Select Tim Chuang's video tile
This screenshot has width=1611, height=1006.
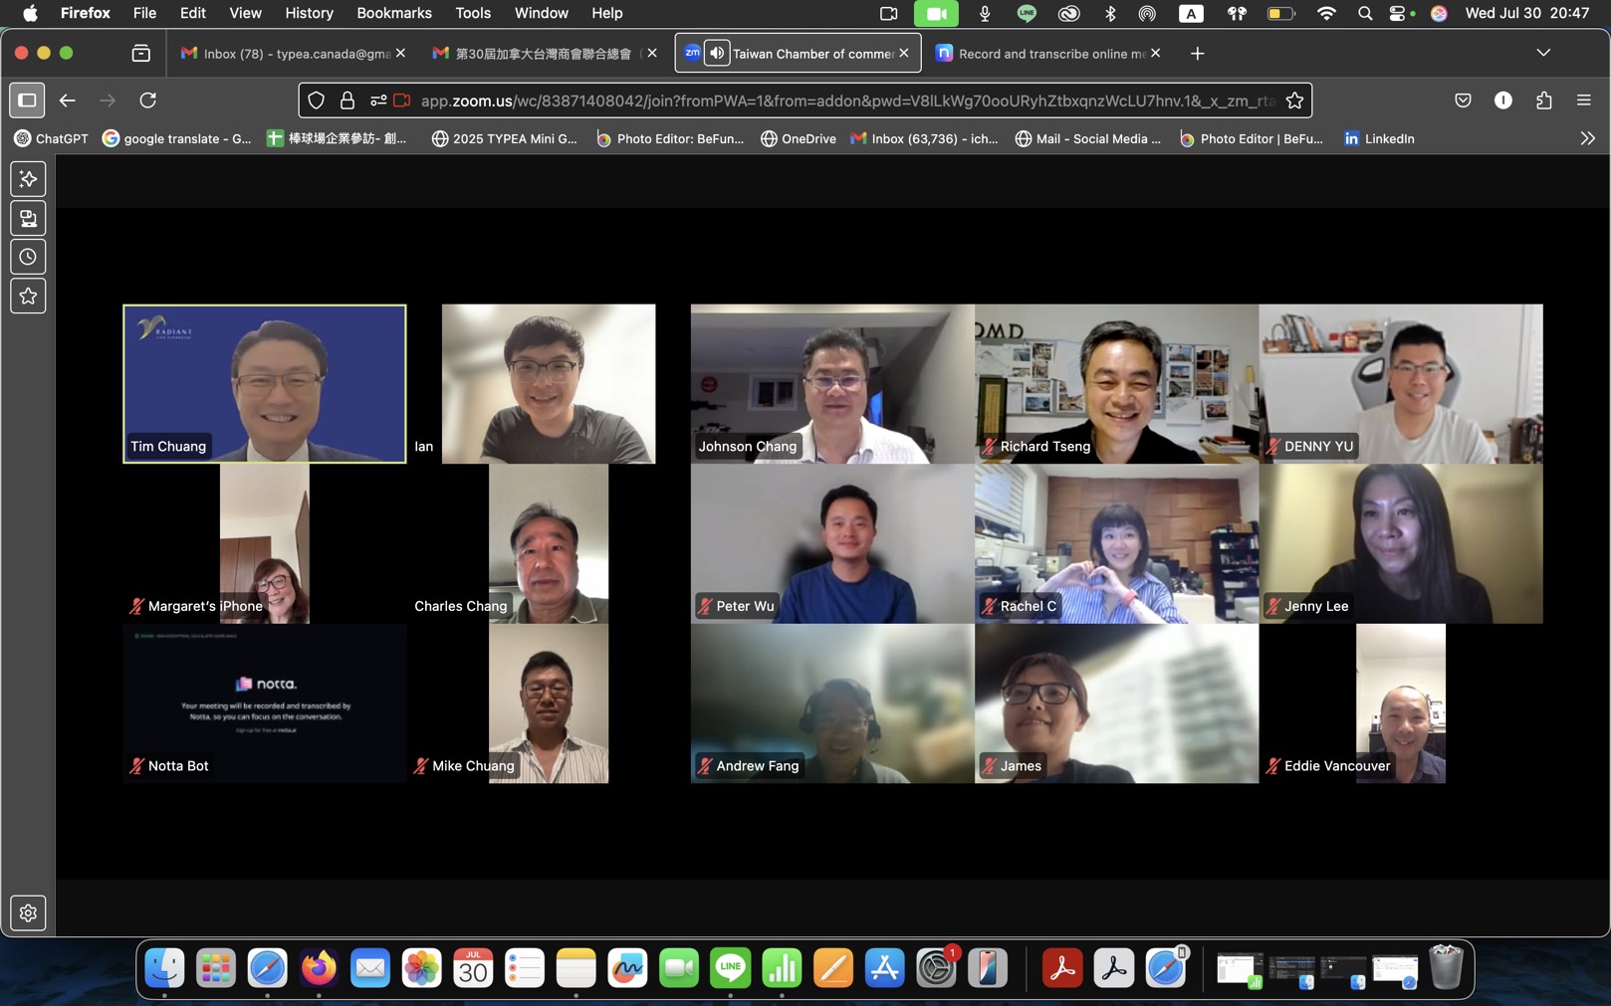[265, 383]
